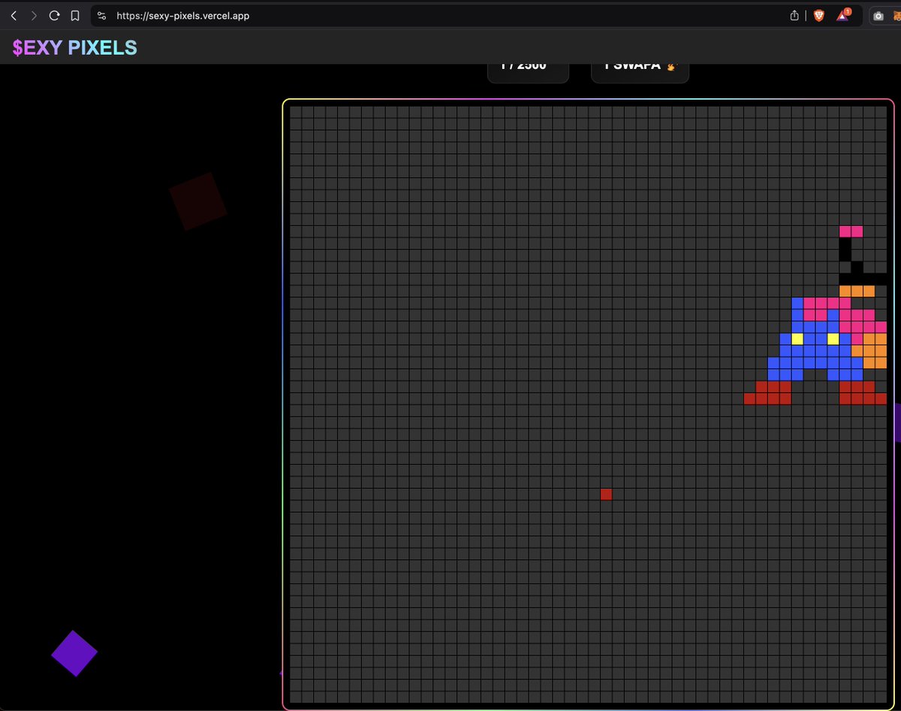This screenshot has height=711, width=901.
Task: Select the right yellow eye pixel
Action: click(833, 339)
